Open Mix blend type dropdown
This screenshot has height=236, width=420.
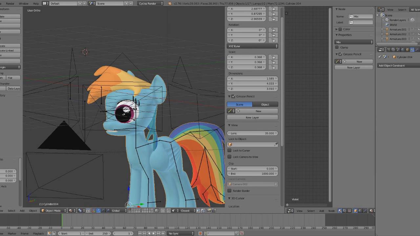tap(354, 42)
